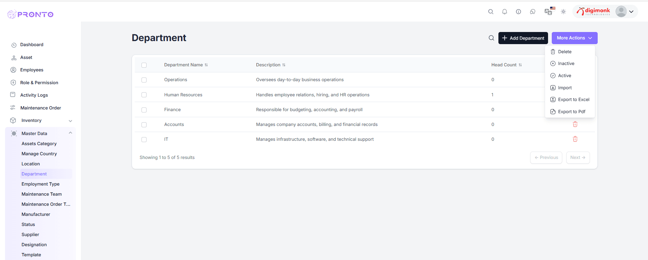648x260 pixels.
Task: Click the headset support icon
Action: [533, 12]
